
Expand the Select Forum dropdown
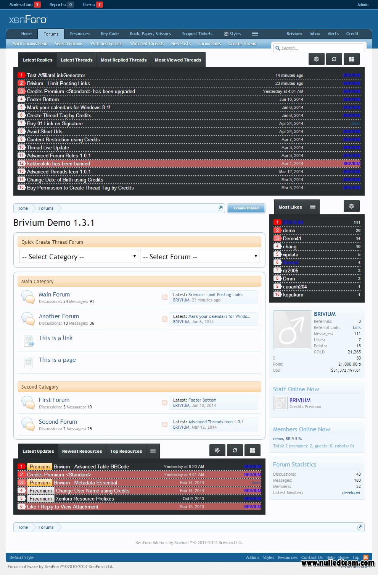point(200,257)
